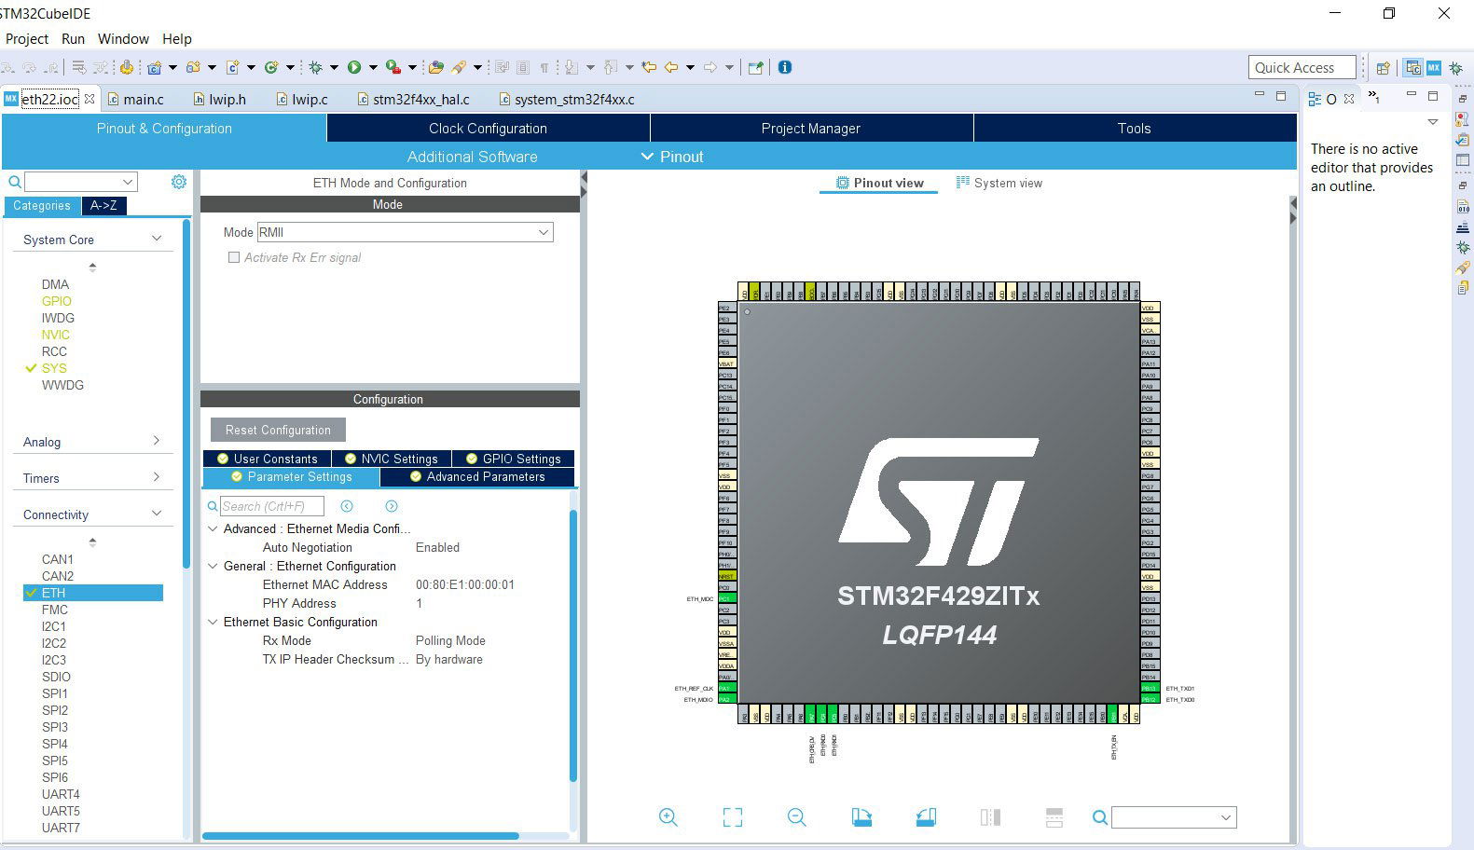
Task: Switch to System view
Action: [999, 183]
